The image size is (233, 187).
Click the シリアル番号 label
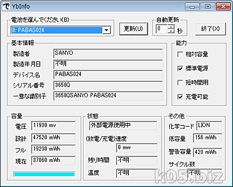pyautogui.click(x=28, y=85)
